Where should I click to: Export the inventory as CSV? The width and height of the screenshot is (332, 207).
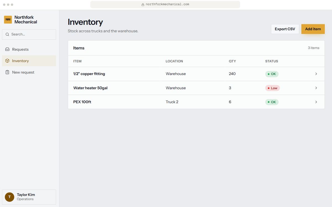(x=285, y=29)
